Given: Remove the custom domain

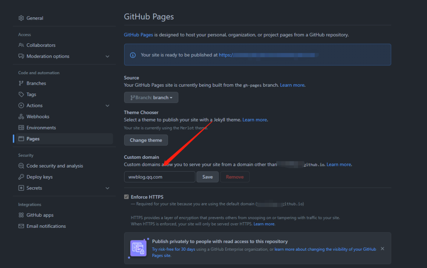Looking at the screenshot, I should pyautogui.click(x=235, y=177).
